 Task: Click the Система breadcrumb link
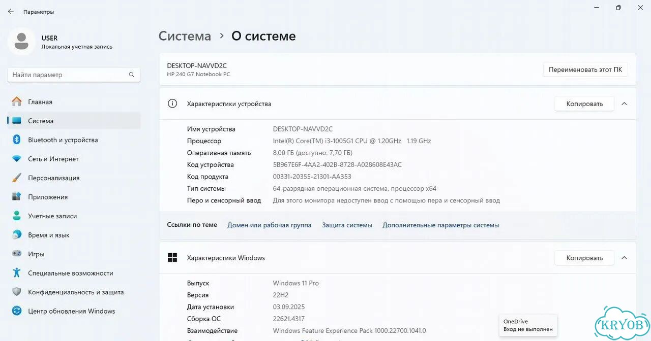tap(185, 36)
